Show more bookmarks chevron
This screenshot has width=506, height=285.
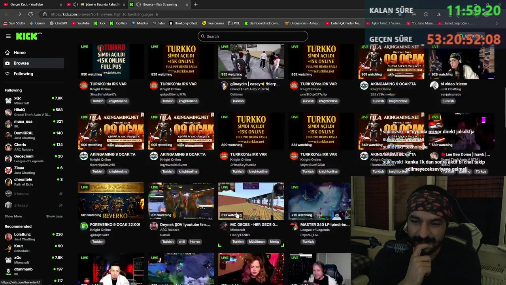497,23
